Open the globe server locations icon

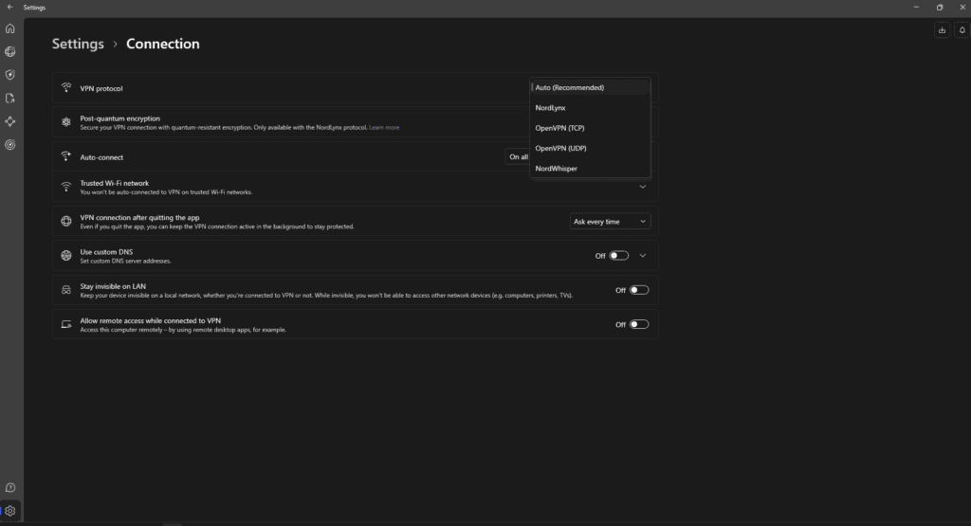point(10,51)
